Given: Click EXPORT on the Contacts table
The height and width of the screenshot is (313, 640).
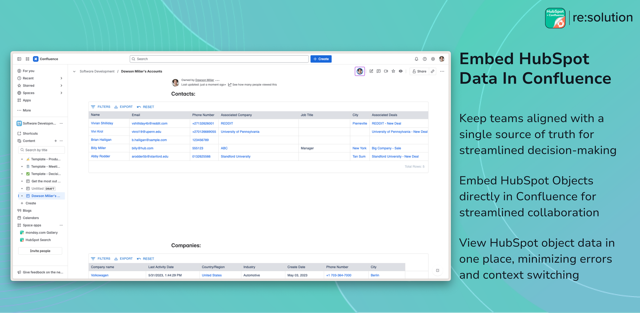Looking at the screenshot, I should (x=124, y=107).
